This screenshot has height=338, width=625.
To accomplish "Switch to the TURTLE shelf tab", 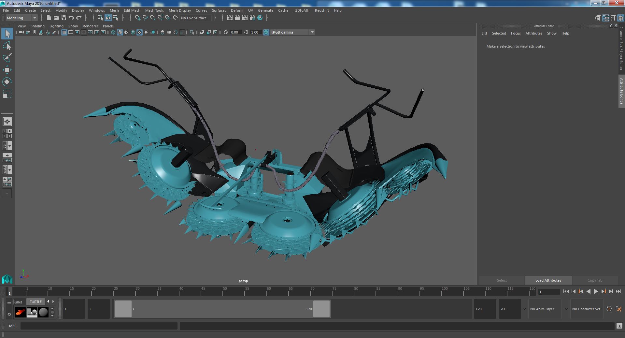I will tap(36, 302).
